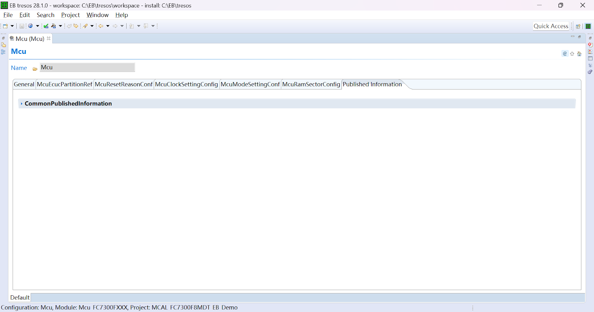Click the Name input field containing Mcu
Viewport: 594px width, 312px height.
(87, 67)
